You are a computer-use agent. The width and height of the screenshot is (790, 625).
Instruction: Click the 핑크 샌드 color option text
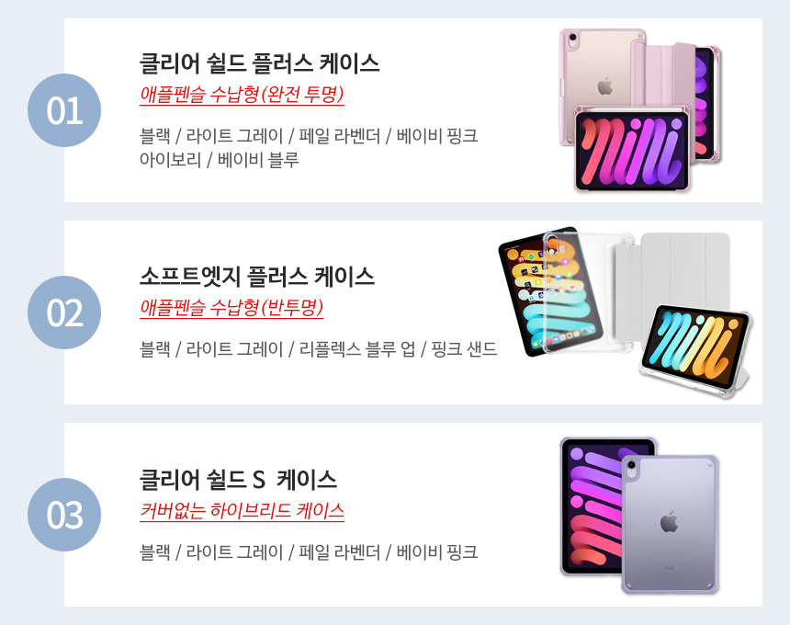tap(464, 348)
